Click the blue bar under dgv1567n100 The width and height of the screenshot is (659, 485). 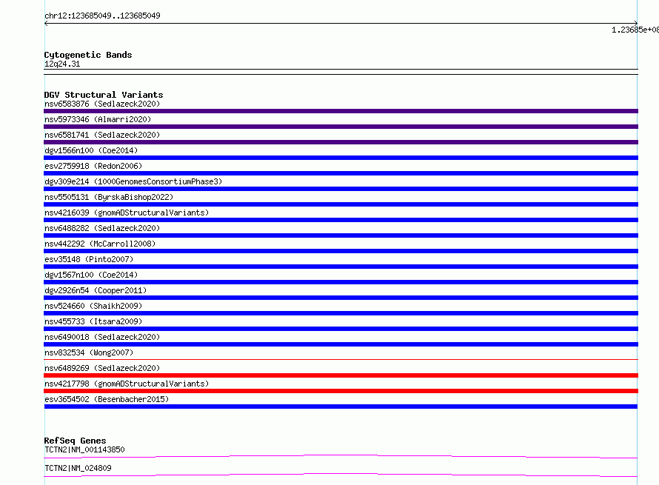(341, 282)
